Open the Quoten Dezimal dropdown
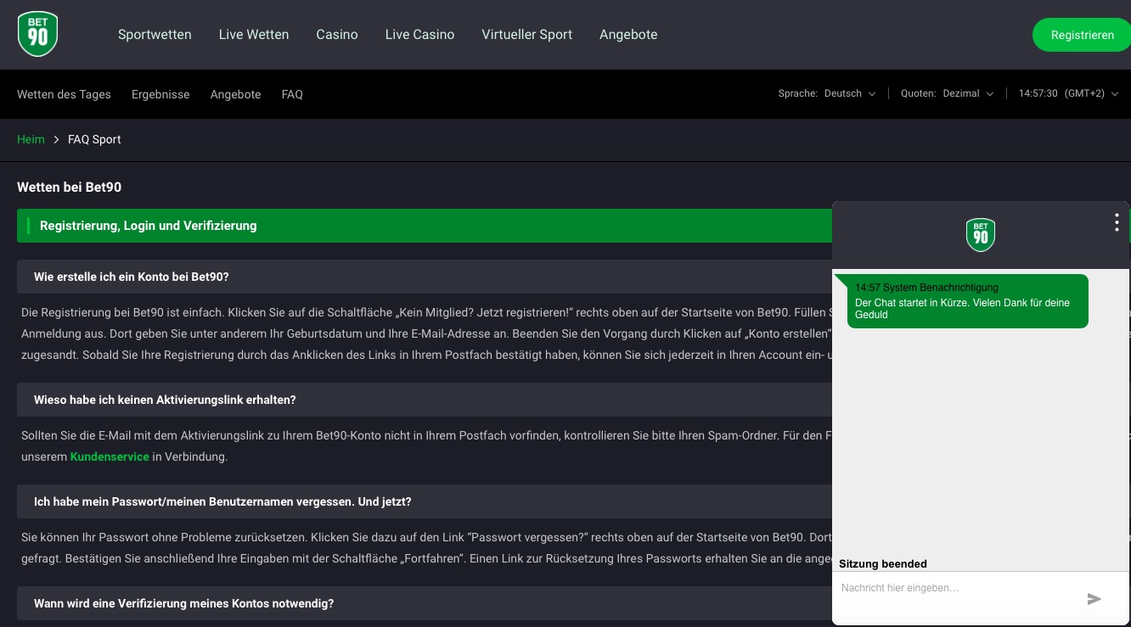This screenshot has height=627, width=1131. click(x=948, y=93)
